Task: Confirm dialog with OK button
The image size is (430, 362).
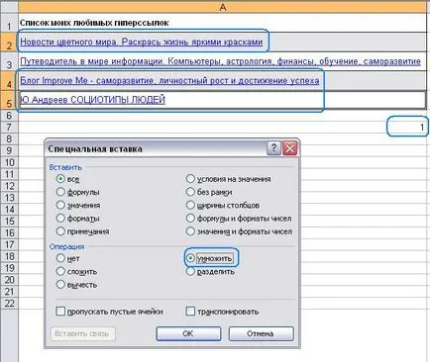Action: (188, 333)
